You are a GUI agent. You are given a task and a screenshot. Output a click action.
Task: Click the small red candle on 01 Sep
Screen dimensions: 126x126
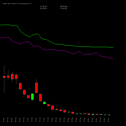[x=89, y=114]
